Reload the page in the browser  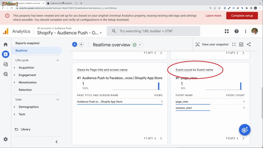click(12, 8)
